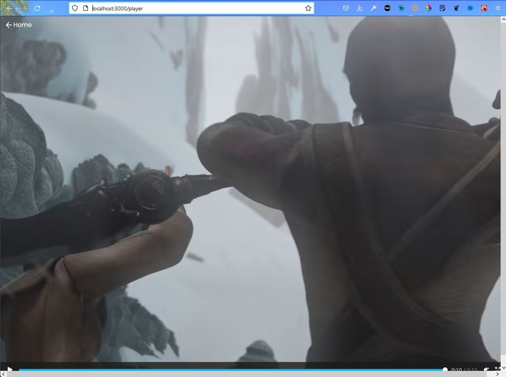Viewport: 506px width, 377px height.
Task: Open the Pocket save icon
Action: pos(346,8)
